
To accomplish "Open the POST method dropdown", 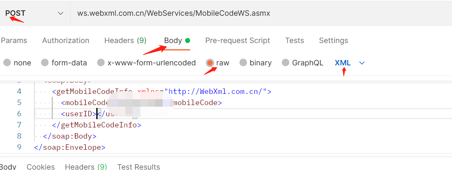I will pos(61,13).
